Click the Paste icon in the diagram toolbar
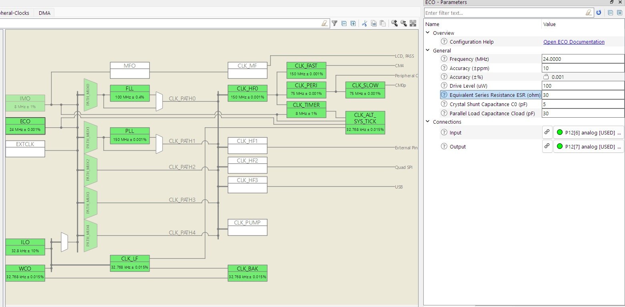Screen dimensions: 625x307 [x=383, y=24]
